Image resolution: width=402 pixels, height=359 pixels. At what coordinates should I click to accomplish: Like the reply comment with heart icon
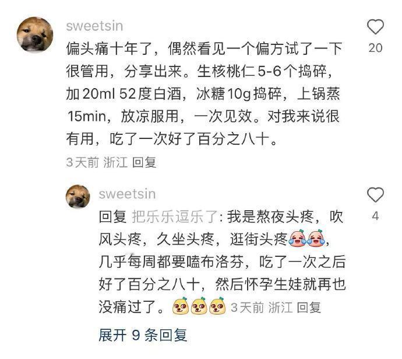click(x=375, y=194)
